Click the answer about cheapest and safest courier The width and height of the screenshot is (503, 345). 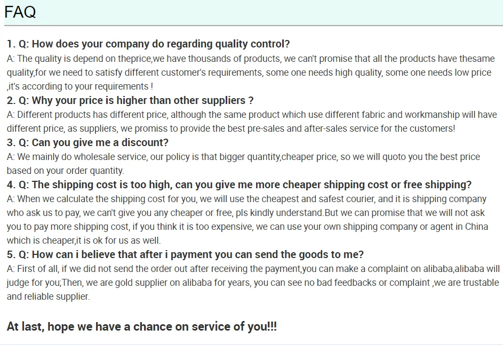pyautogui.click(x=246, y=220)
